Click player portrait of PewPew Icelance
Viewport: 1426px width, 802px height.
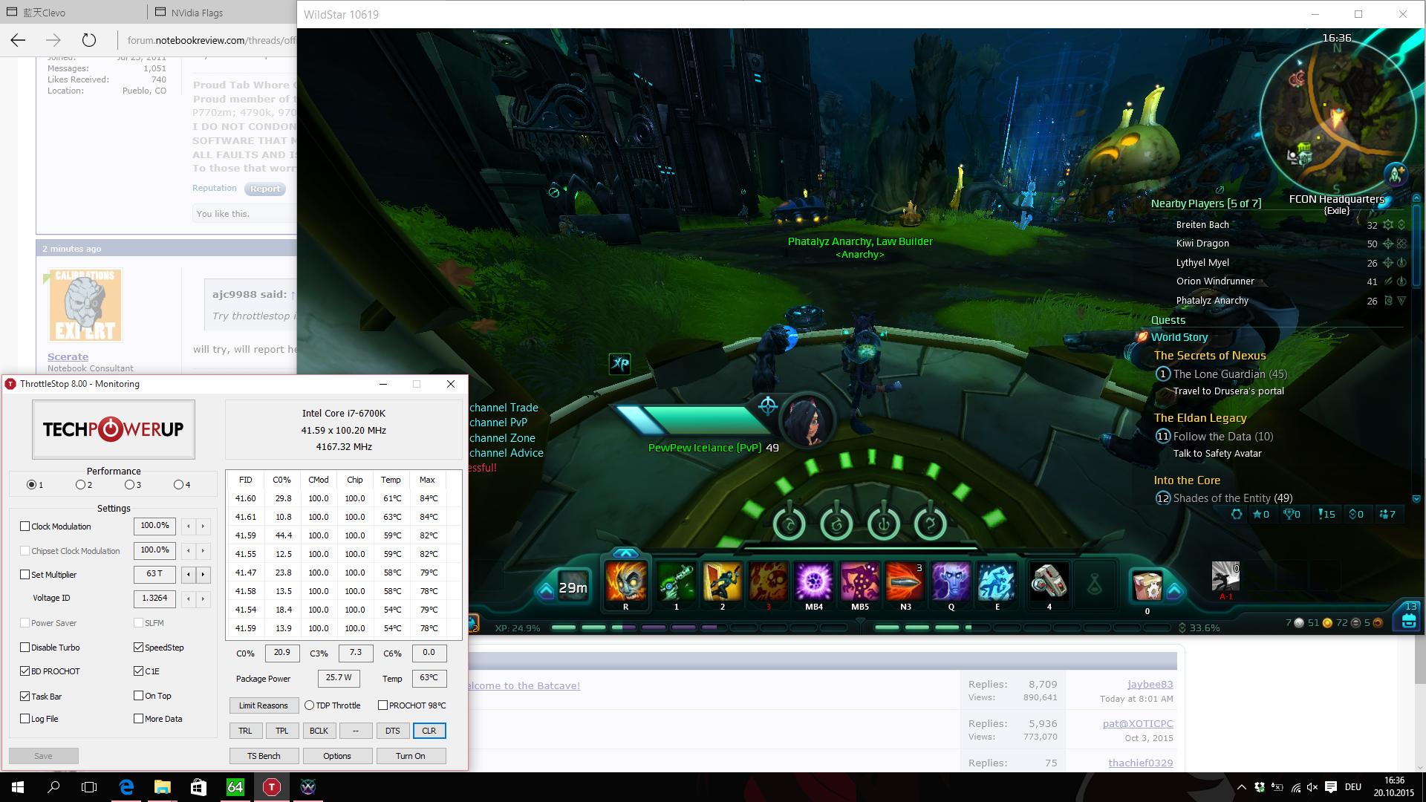[808, 421]
